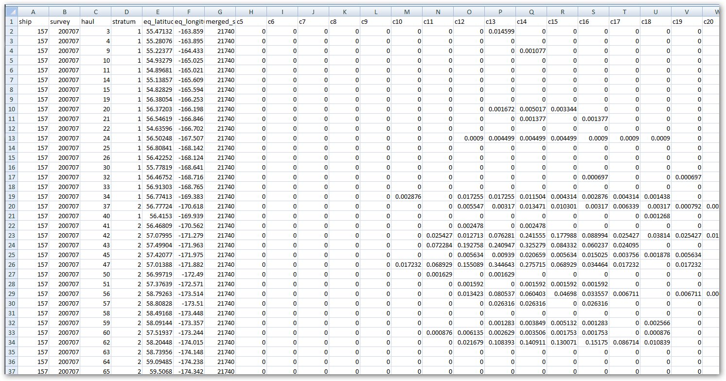The image size is (726, 381).
Task: Select cell containing 0.177988
Action: [x=562, y=235]
